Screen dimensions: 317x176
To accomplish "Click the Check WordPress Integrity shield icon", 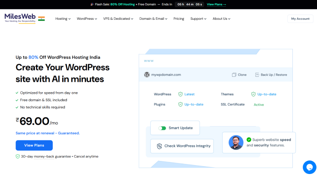I will pyautogui.click(x=159, y=146).
